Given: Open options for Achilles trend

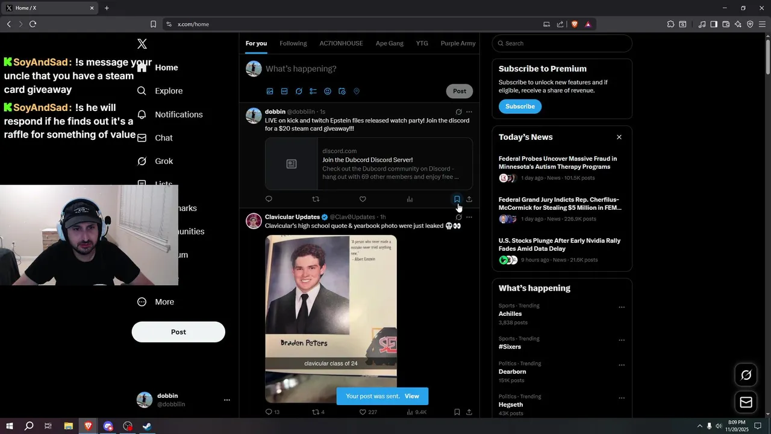Looking at the screenshot, I should click(x=622, y=307).
